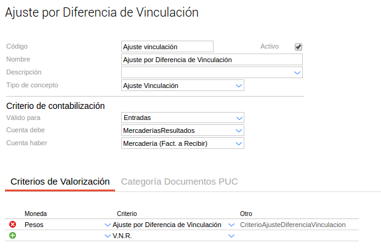The width and height of the screenshot is (381, 248).
Task: Click the Criterio column header
Action: tap(127, 214)
